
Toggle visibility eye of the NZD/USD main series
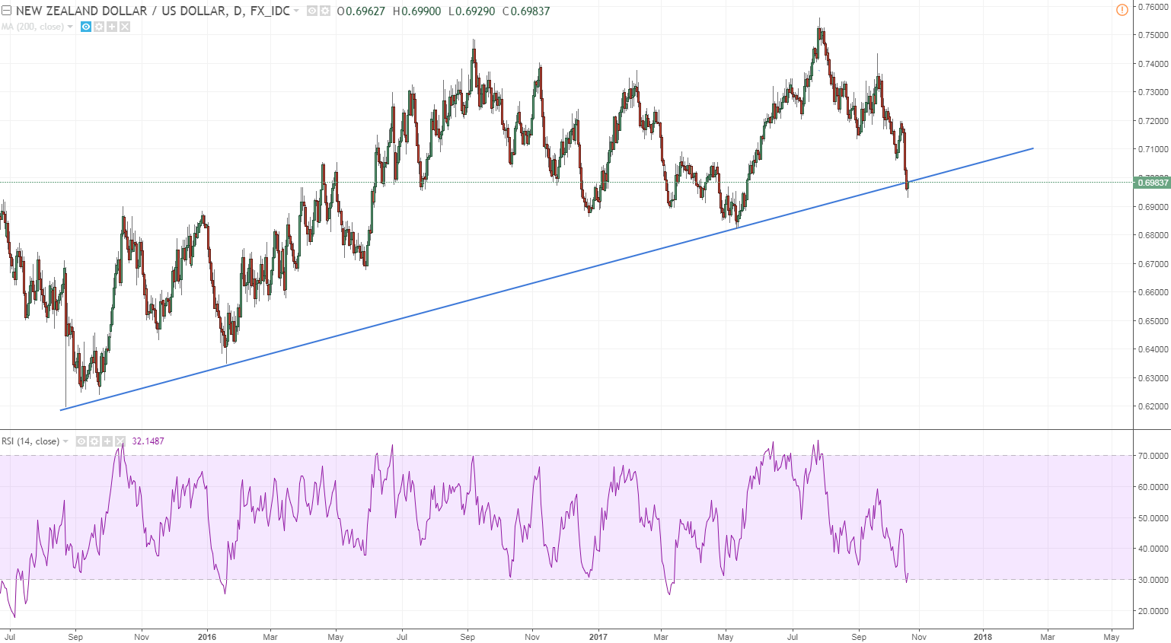(312, 11)
